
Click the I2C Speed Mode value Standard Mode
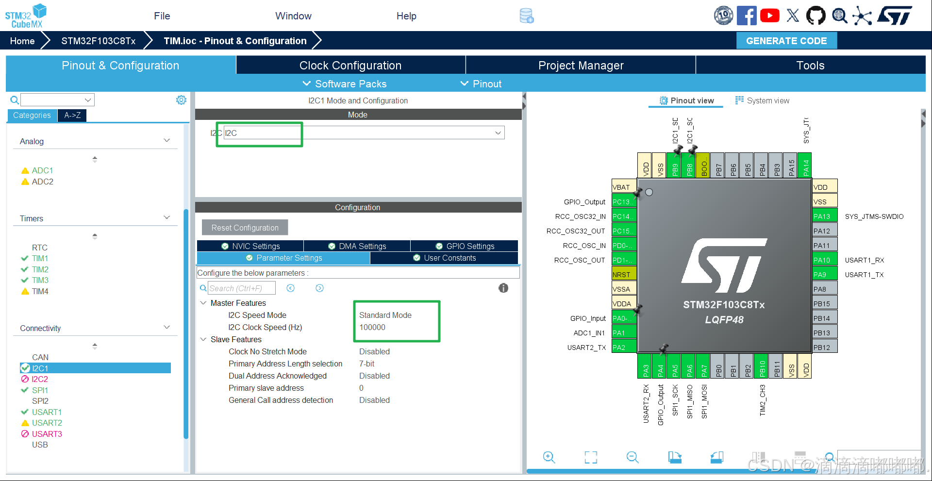tap(385, 315)
